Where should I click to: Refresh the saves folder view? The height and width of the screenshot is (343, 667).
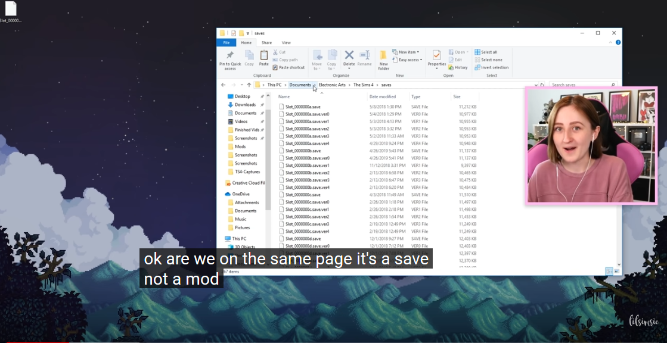pos(542,85)
